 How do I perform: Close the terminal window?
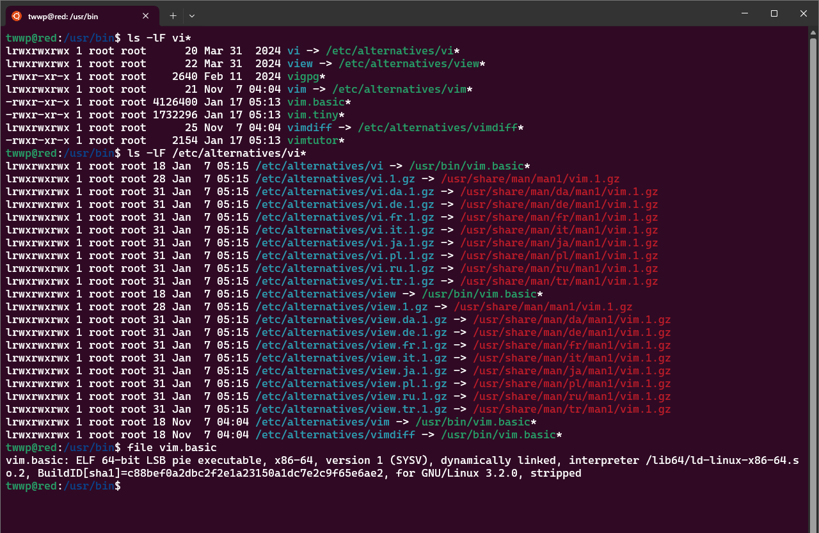pyautogui.click(x=804, y=13)
